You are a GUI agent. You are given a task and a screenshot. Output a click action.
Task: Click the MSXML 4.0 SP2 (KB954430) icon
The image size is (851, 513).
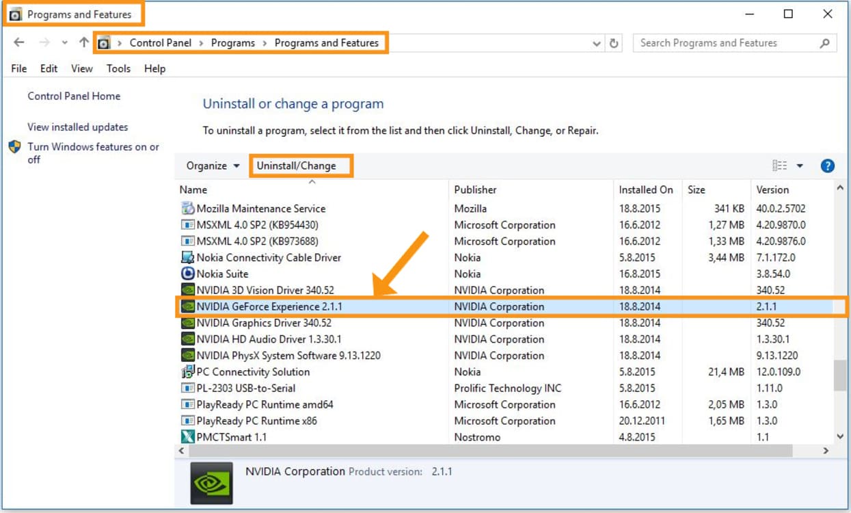point(187,225)
